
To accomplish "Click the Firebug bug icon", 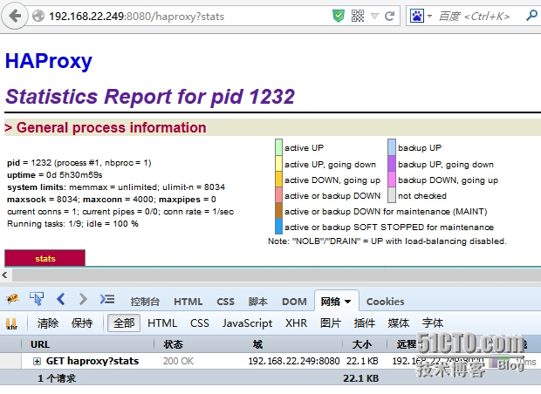I will pos(12,299).
